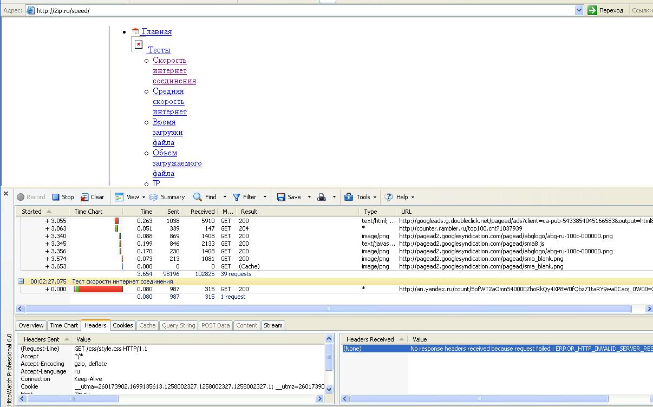Switch to the Query String tab
The height and width of the screenshot is (407, 653).
coord(178,325)
